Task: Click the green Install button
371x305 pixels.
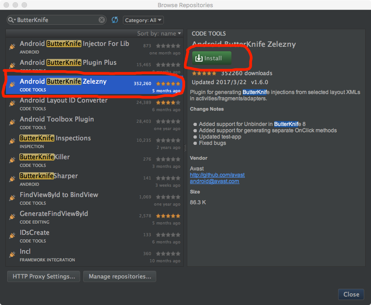Action: point(212,58)
